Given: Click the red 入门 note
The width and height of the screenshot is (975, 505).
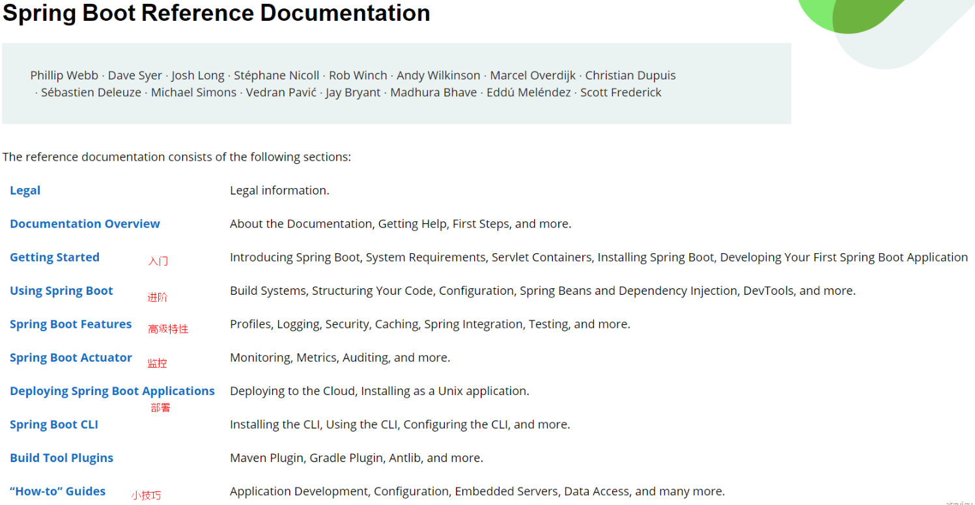Looking at the screenshot, I should [x=158, y=261].
